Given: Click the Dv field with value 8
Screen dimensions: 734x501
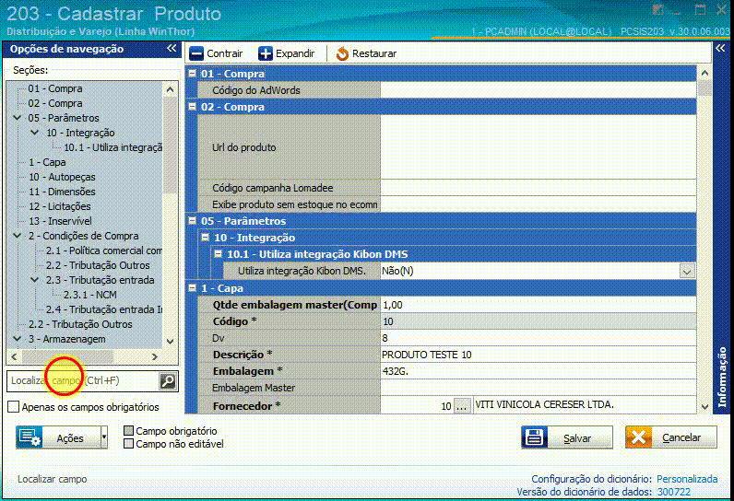Looking at the screenshot, I should 539,338.
